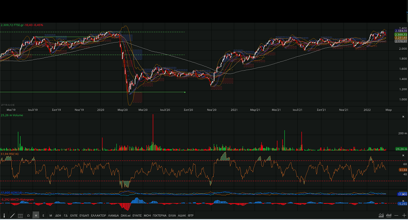The image size is (408, 220).
Task: Click the blue 2.384,15 price tag
Action: point(401,31)
